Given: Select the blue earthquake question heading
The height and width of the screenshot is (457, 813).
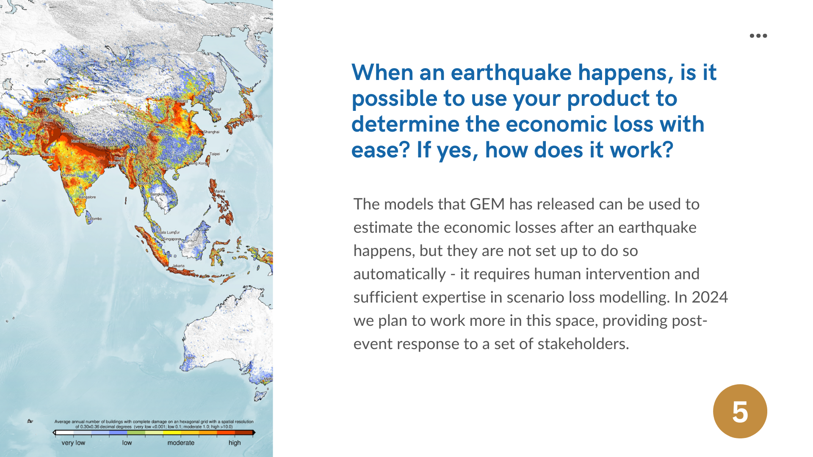Looking at the screenshot, I should point(534,111).
